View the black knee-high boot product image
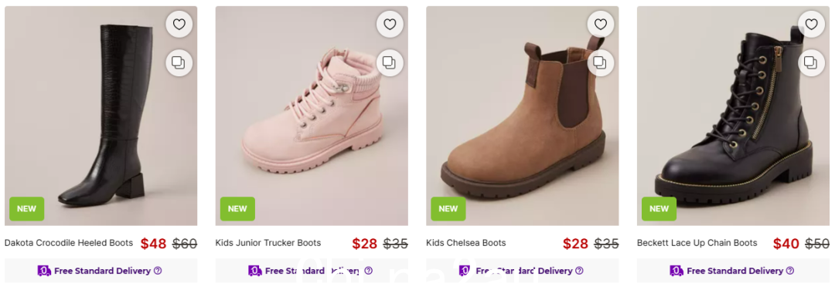 101,116
